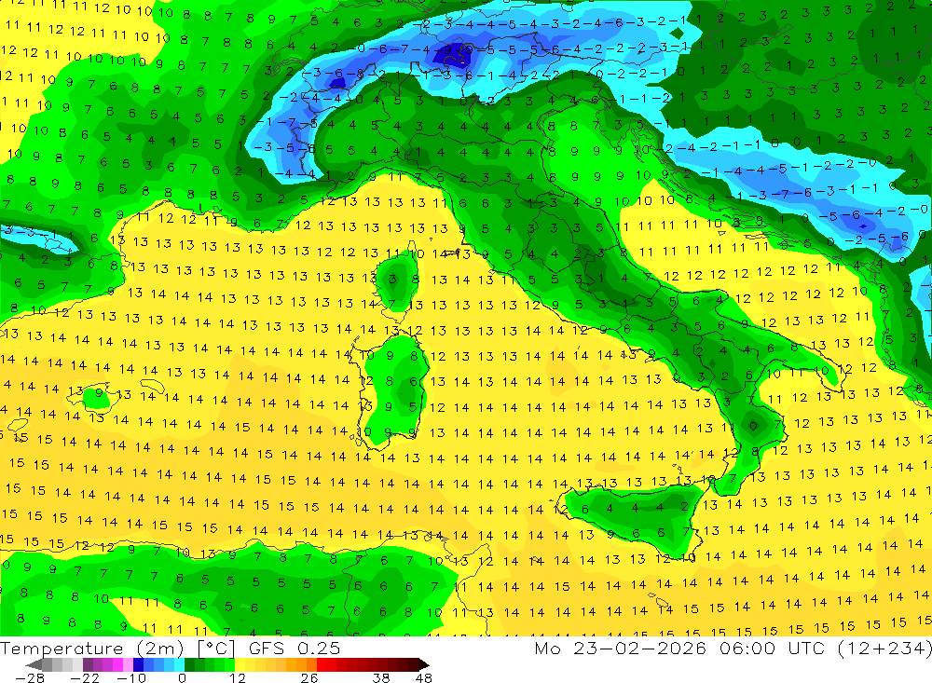Click the dark blue swatch above -10
Viewport: 932px width, 683px height.
pyautogui.click(x=138, y=664)
